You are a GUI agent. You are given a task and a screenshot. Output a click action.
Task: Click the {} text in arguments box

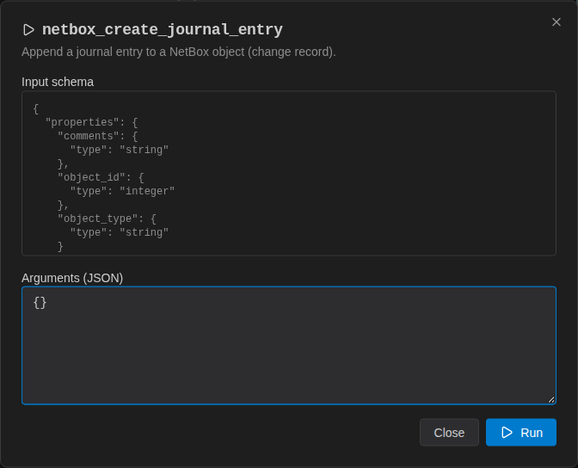40,303
